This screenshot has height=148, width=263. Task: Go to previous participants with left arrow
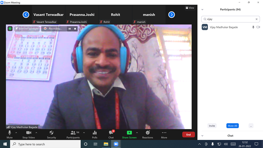tap(26, 15)
